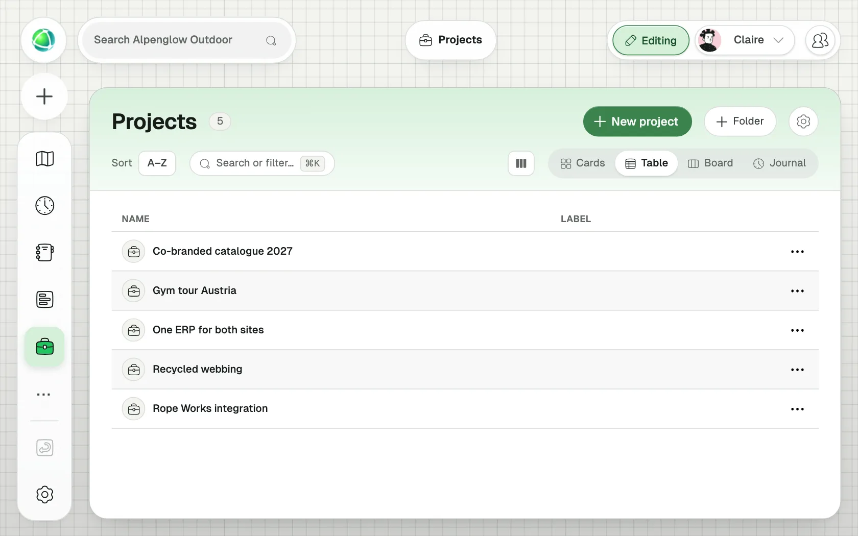Click the Alpenglow green globe logo

coord(43,40)
